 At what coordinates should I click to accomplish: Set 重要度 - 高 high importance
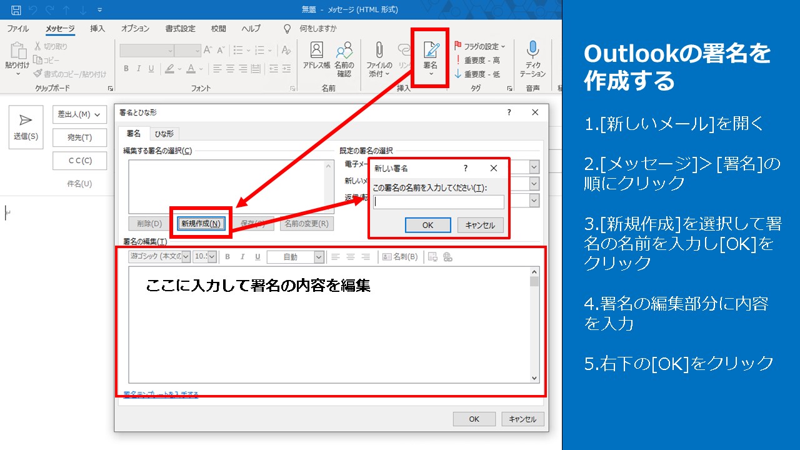click(477, 61)
